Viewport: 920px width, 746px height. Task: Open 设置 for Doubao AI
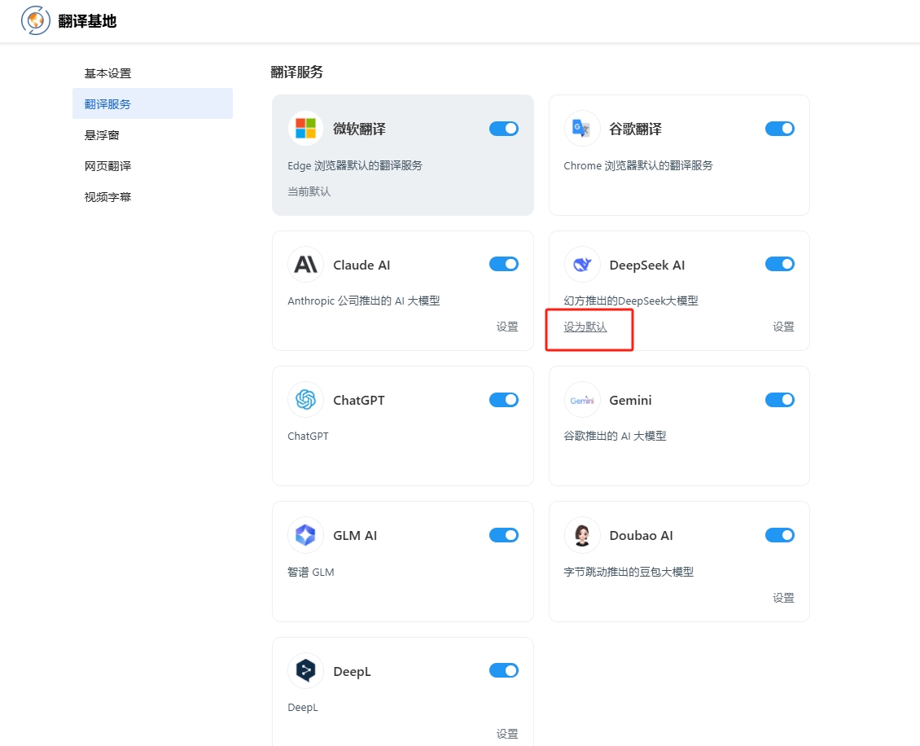[783, 598]
